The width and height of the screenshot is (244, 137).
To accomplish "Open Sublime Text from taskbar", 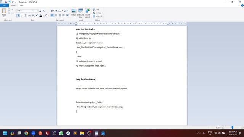I will click(x=75, y=133).
